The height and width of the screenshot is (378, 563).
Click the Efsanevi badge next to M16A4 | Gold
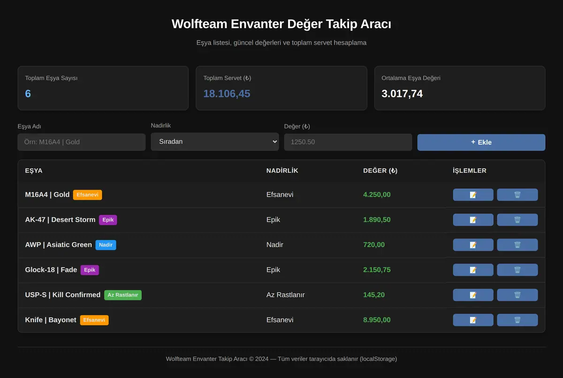87,195
